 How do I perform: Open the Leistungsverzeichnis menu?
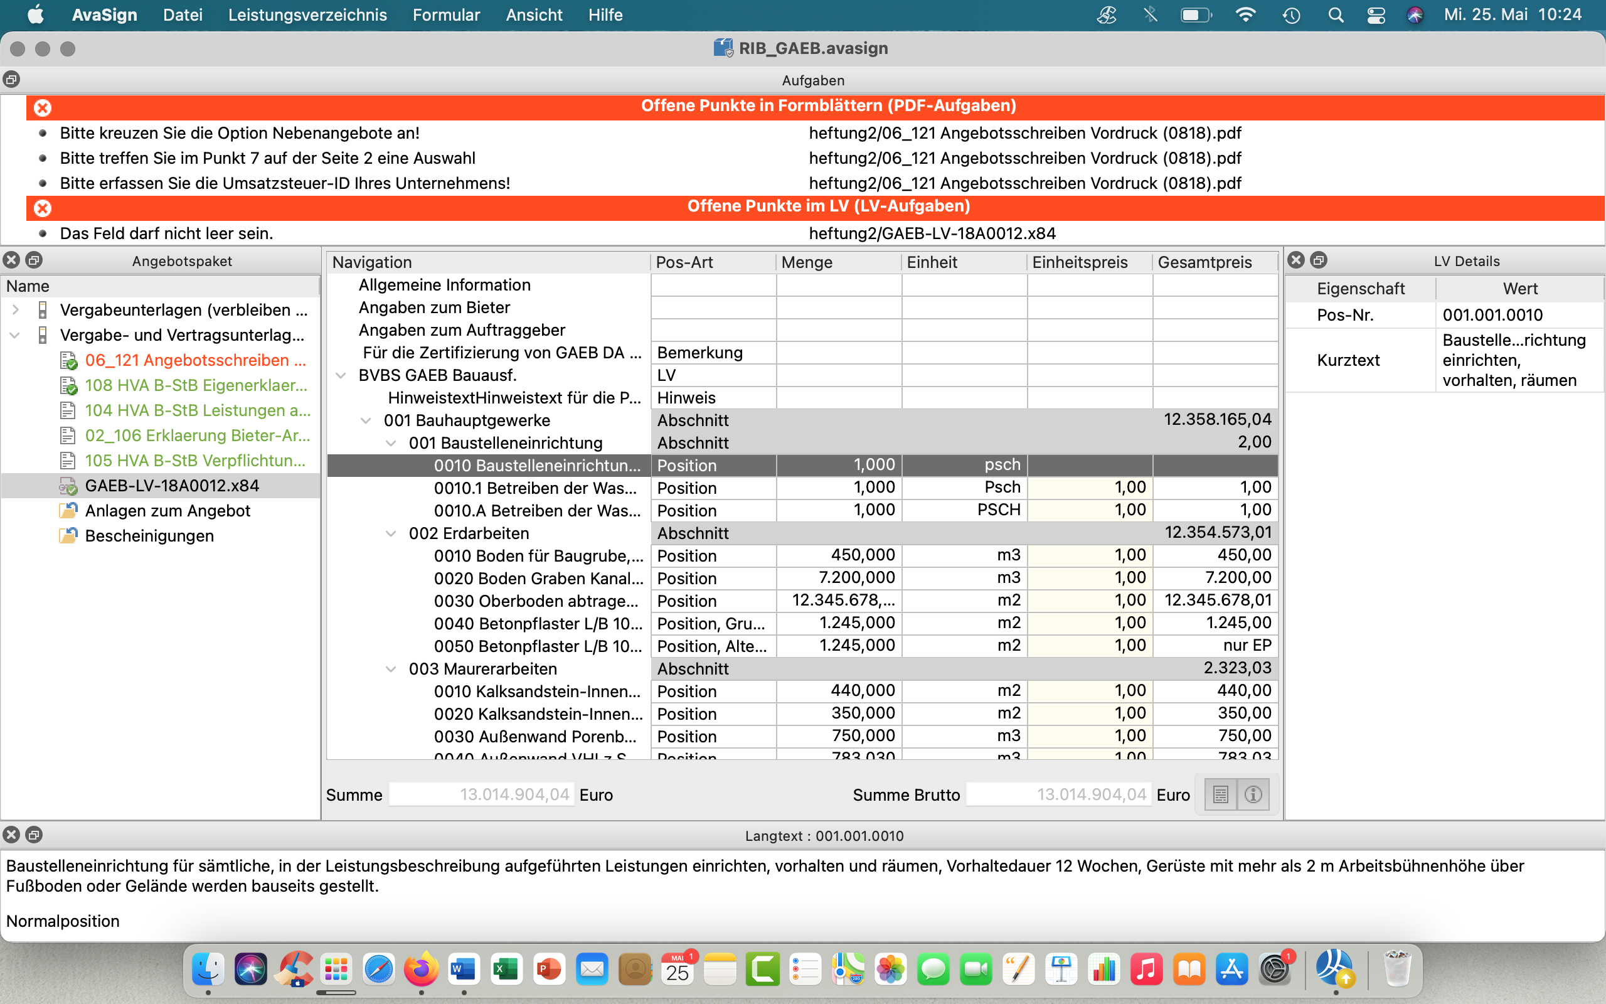coord(307,14)
